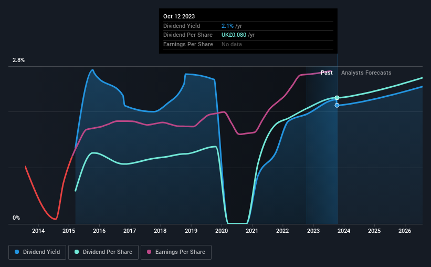Click 'Dividend Yield' row label in tooltip

pyautogui.click(x=182, y=26)
